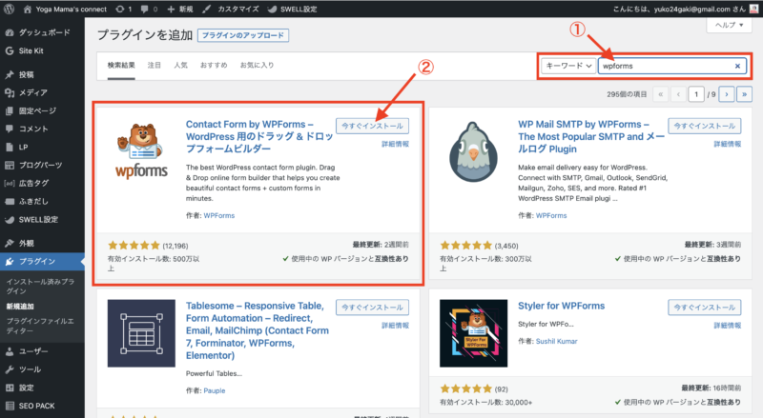Install Styler for WPForms now
This screenshot has height=418, width=763.
click(705, 308)
